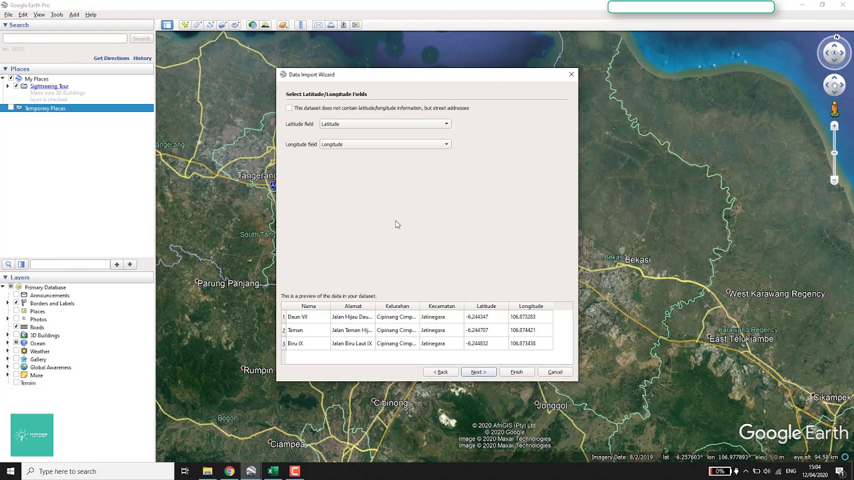Tick the no latitude/longitude information checkbox

pos(289,108)
